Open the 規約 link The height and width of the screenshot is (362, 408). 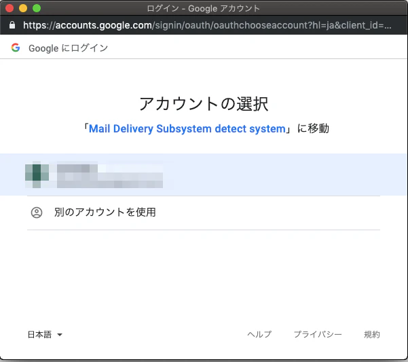(372, 334)
